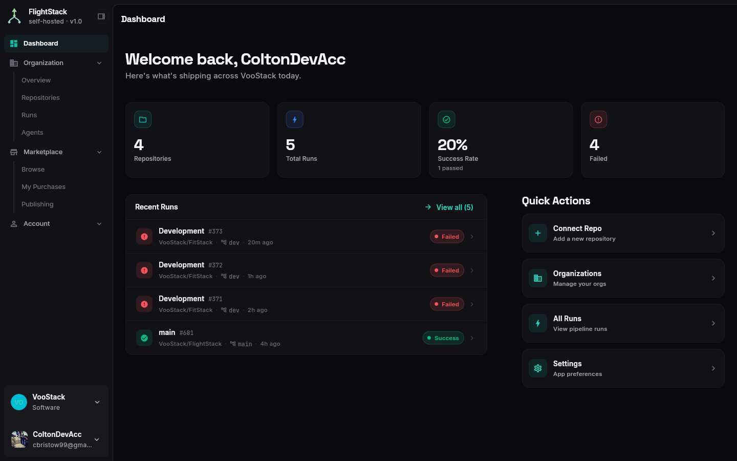The width and height of the screenshot is (737, 461).
Task: Click "20m ago" timestamp text
Action: [x=260, y=242]
